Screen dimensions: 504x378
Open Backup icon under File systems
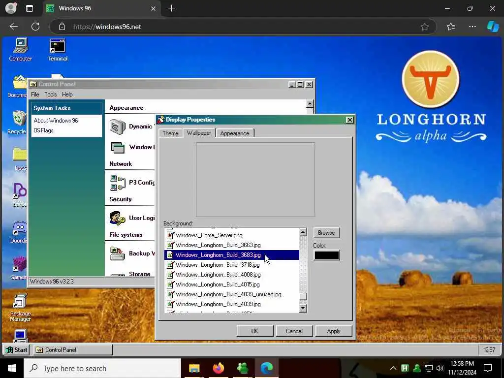tap(117, 253)
